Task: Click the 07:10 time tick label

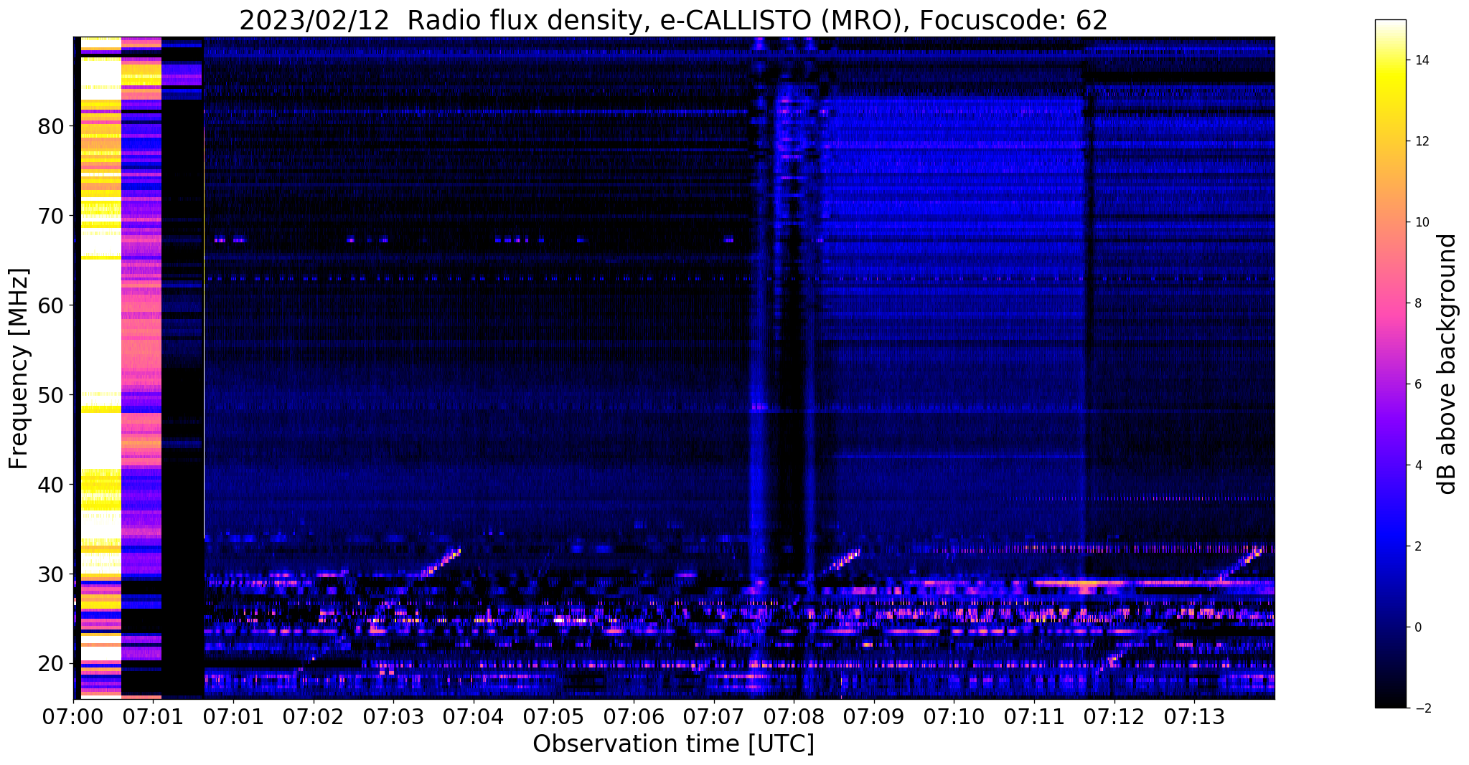Action: 954,716
